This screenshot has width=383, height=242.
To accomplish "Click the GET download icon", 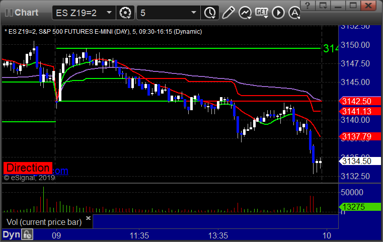I will (262, 13).
